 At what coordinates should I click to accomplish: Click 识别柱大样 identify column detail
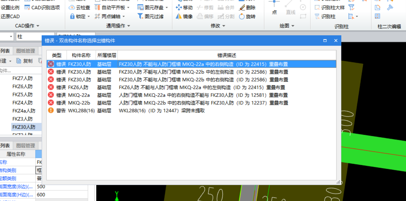point(330,7)
